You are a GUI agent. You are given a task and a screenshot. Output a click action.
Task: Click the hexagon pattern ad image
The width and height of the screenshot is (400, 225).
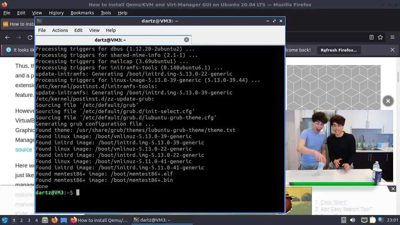[x=333, y=87]
